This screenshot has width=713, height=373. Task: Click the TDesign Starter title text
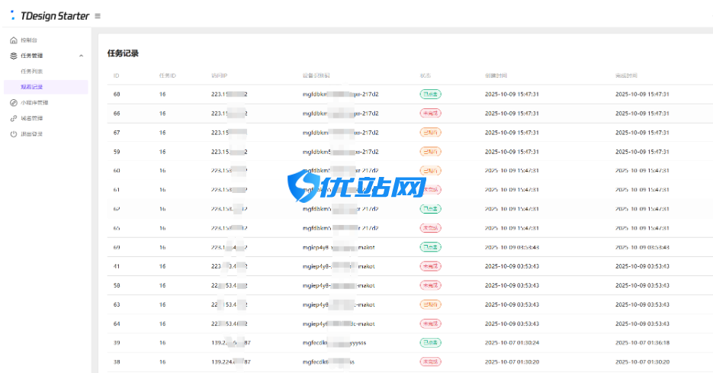click(56, 16)
